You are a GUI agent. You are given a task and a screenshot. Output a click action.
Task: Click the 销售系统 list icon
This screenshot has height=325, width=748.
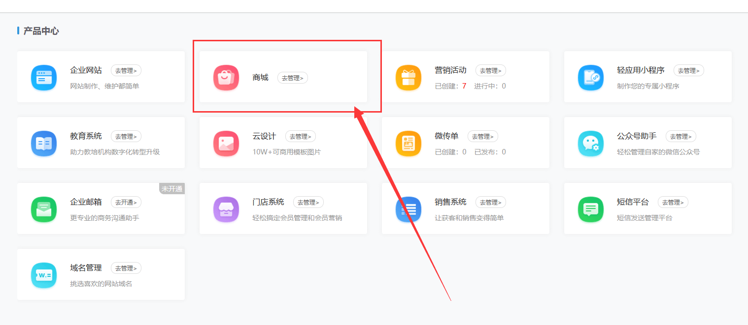tap(408, 209)
